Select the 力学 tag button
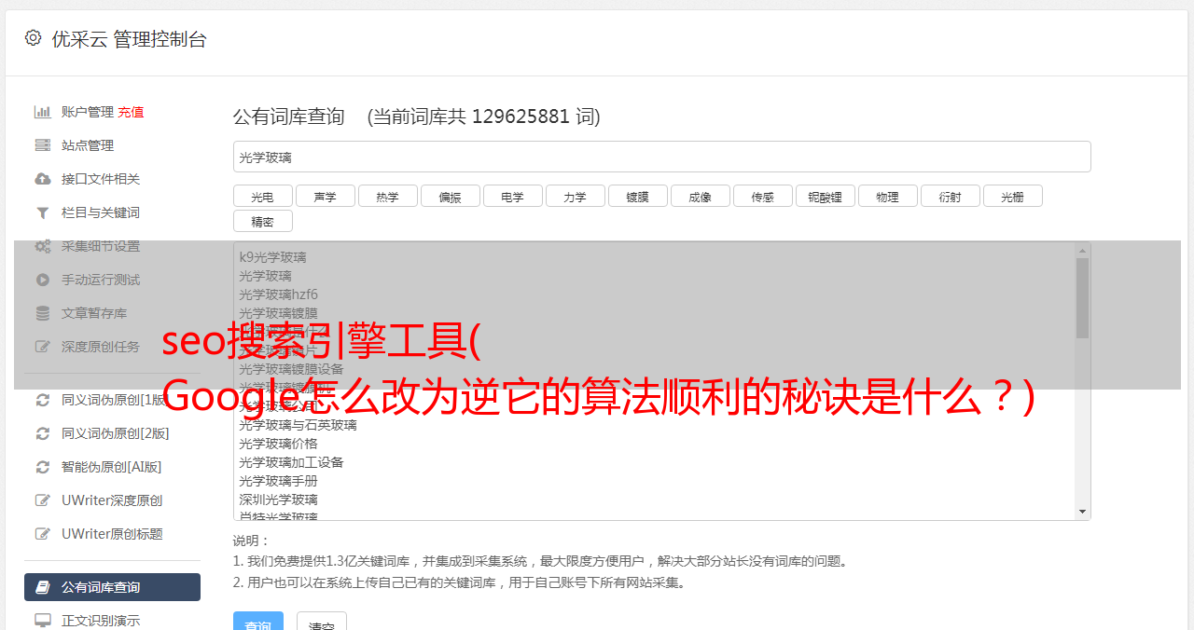 pyautogui.click(x=575, y=196)
